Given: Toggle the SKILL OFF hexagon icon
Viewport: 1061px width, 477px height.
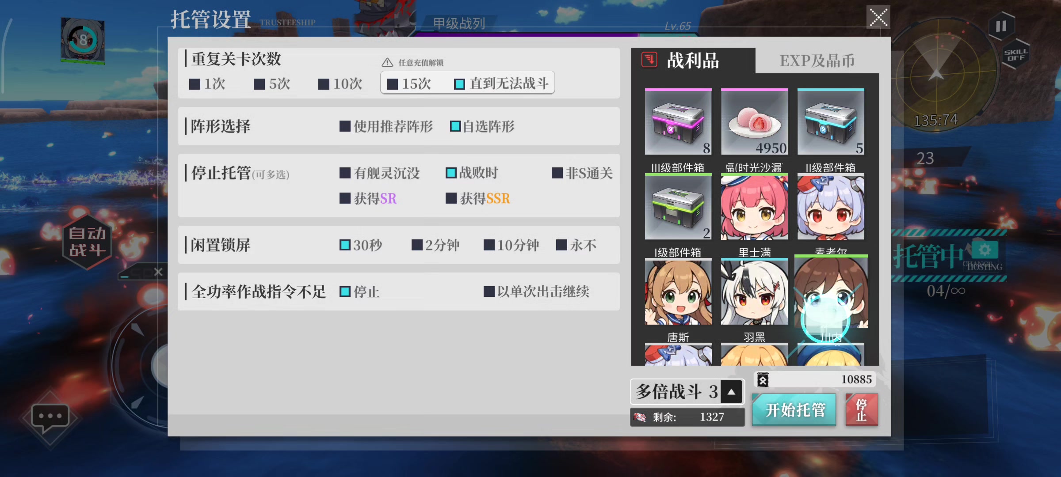Looking at the screenshot, I should [x=1016, y=55].
